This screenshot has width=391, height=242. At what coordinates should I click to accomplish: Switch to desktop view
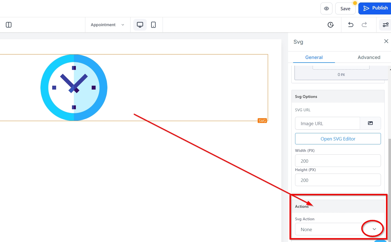140,25
